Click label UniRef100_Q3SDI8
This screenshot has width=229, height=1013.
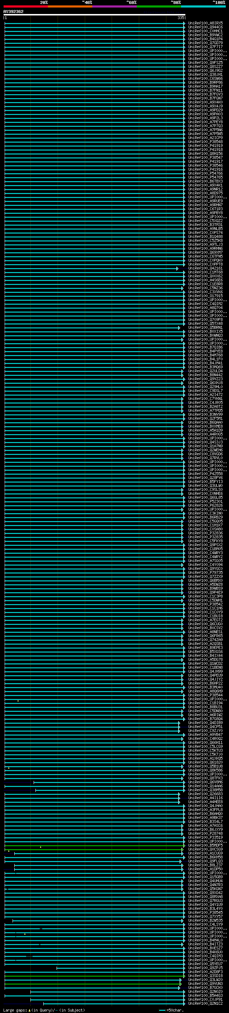[x=205, y=976]
